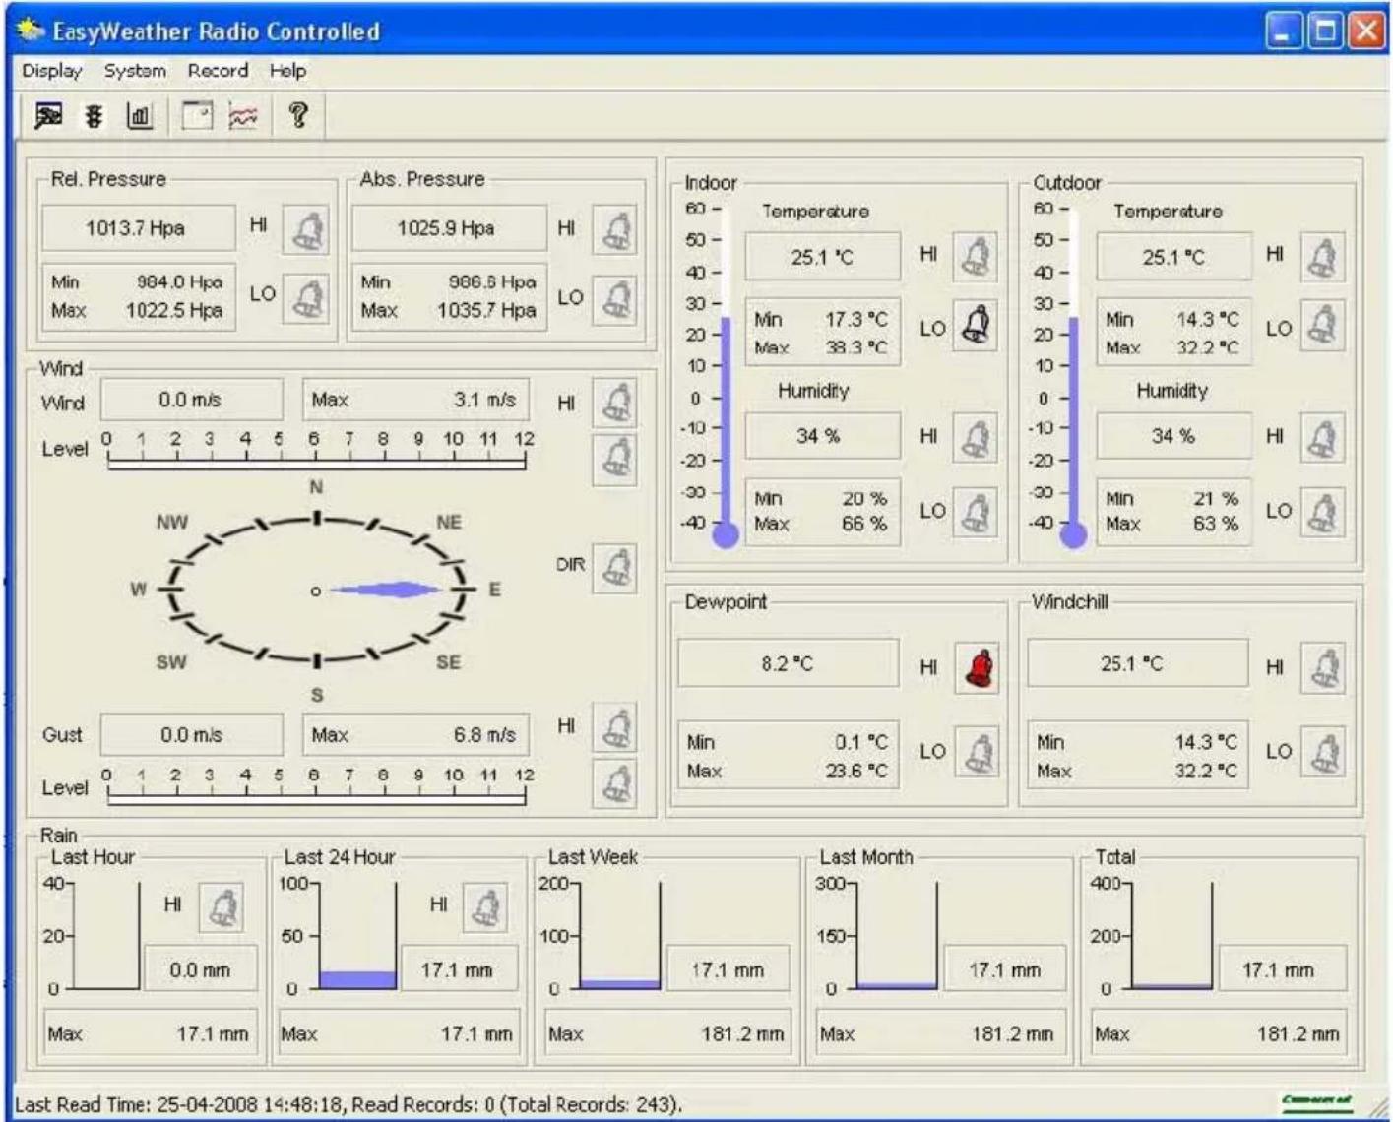Click the Gust HI alarm bell
Image resolution: width=1393 pixels, height=1122 pixels.
coord(615,727)
